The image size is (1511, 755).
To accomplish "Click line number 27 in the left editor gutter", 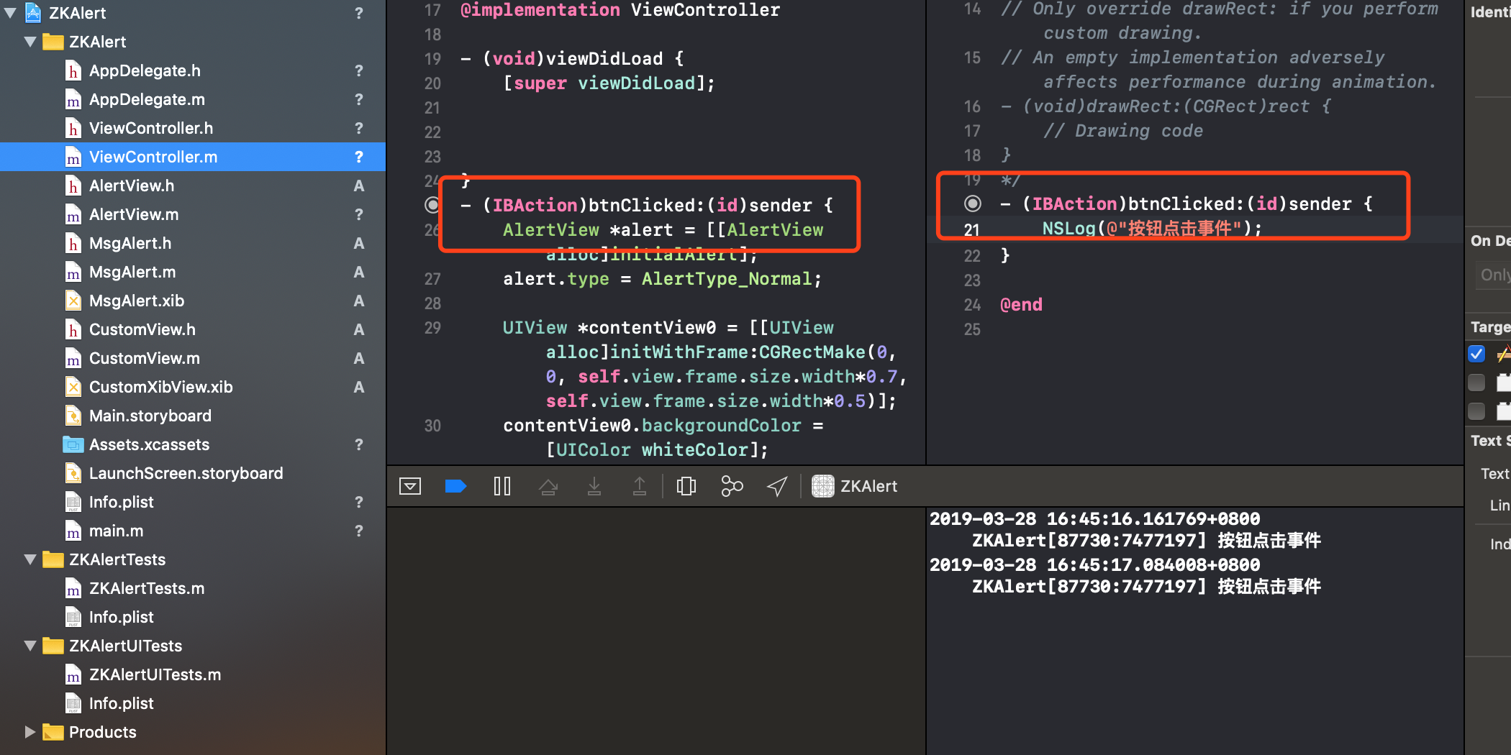I will (432, 279).
